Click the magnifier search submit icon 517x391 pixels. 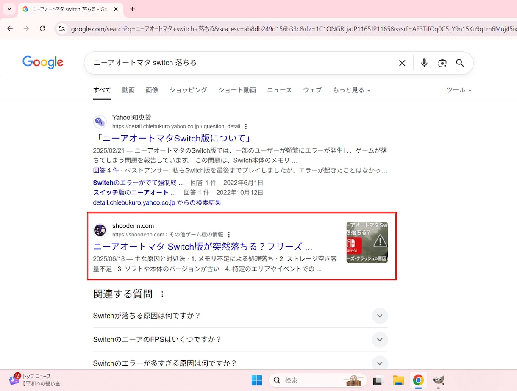[x=460, y=63]
